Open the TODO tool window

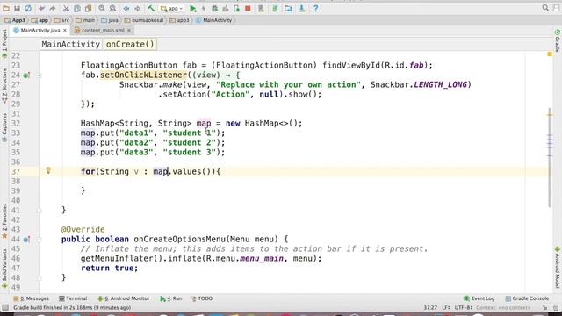click(x=202, y=298)
